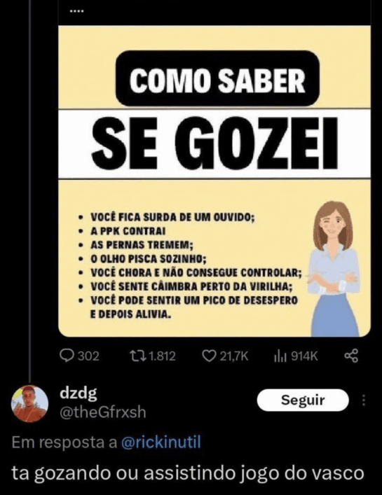Open the reply text about jogo do vasco
Screen dimensions: 382x495
[188, 474]
